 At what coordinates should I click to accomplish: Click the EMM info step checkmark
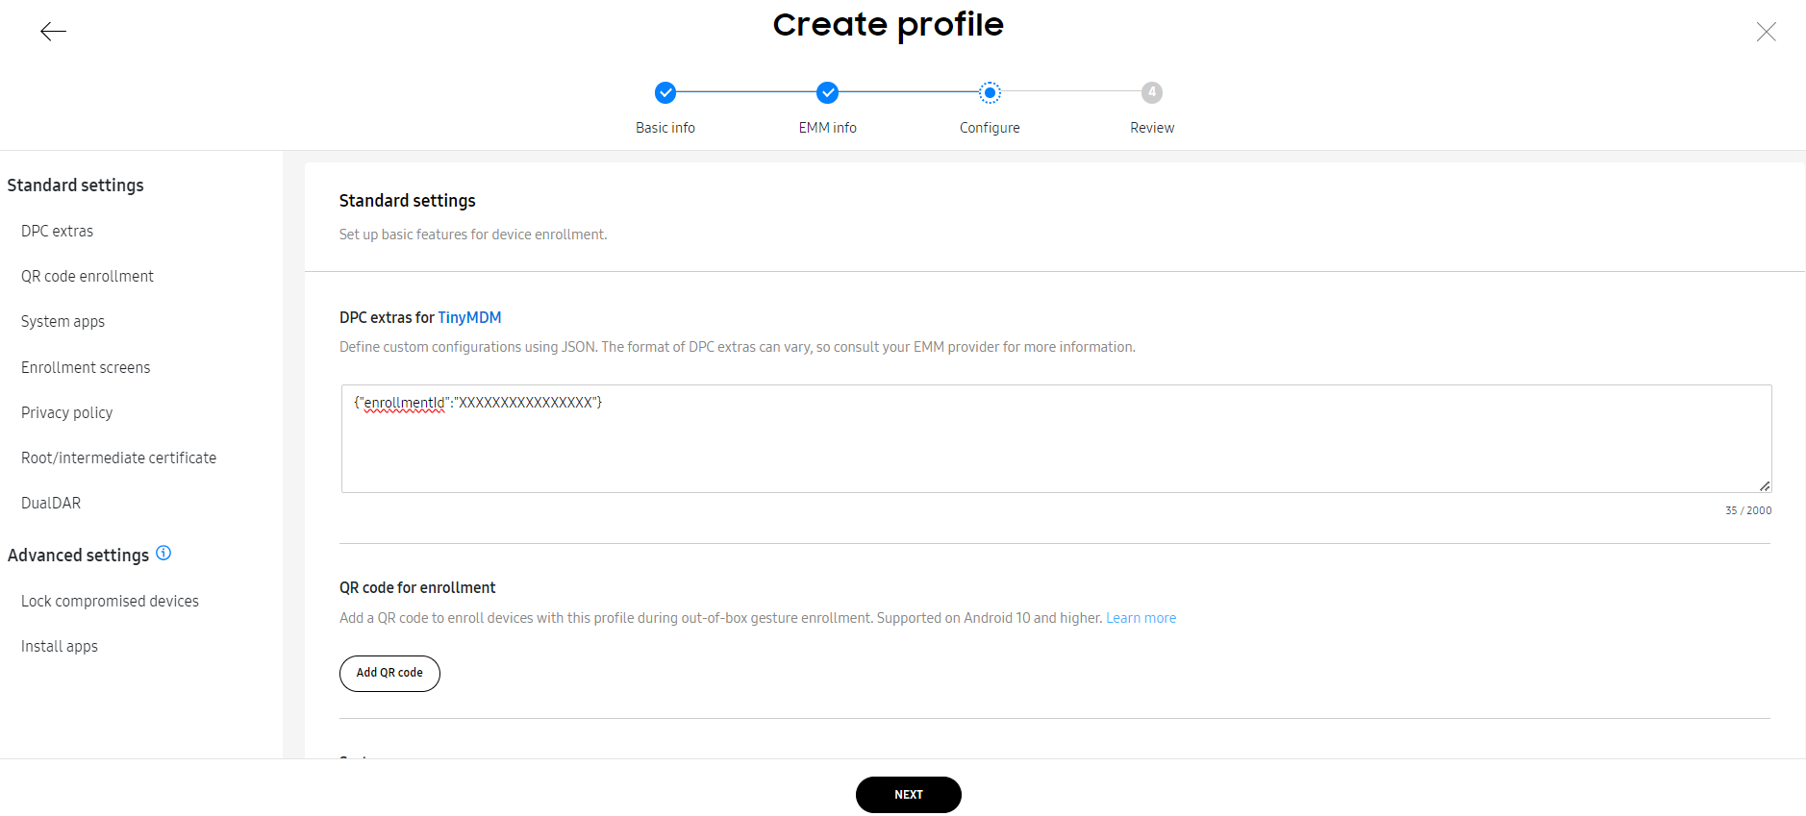tap(827, 92)
